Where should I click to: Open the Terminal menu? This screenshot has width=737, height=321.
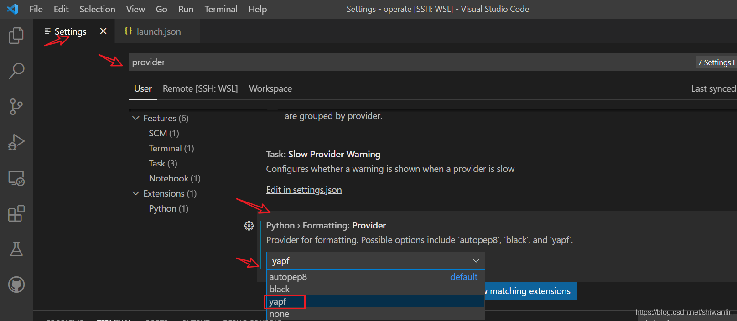coord(221,9)
